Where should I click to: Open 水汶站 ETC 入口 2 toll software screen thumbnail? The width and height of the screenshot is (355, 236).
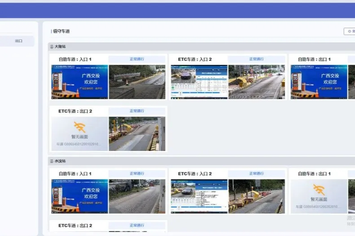pos(199,196)
